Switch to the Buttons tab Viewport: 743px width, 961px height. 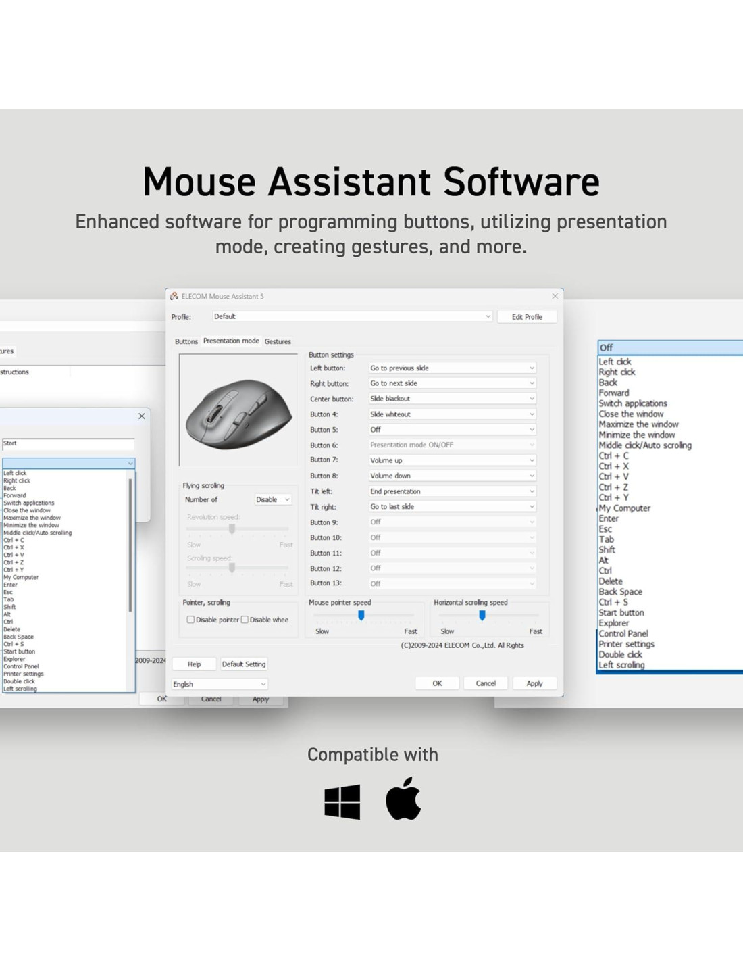coord(186,341)
